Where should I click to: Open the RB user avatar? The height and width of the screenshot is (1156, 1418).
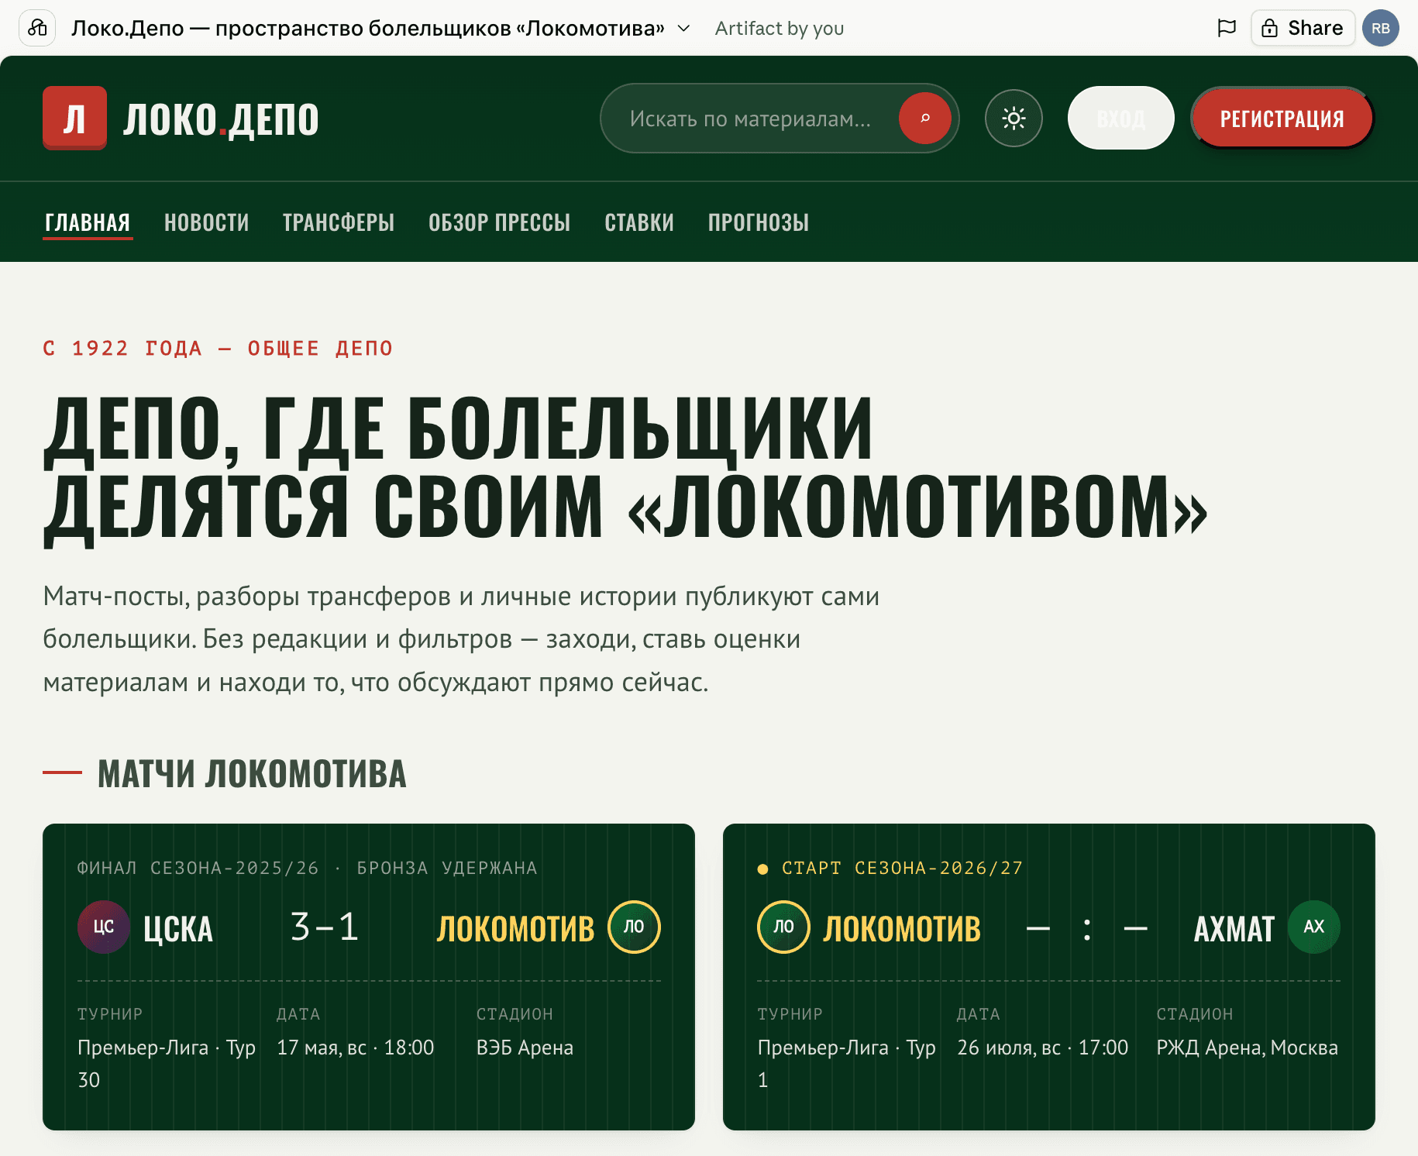(x=1381, y=29)
